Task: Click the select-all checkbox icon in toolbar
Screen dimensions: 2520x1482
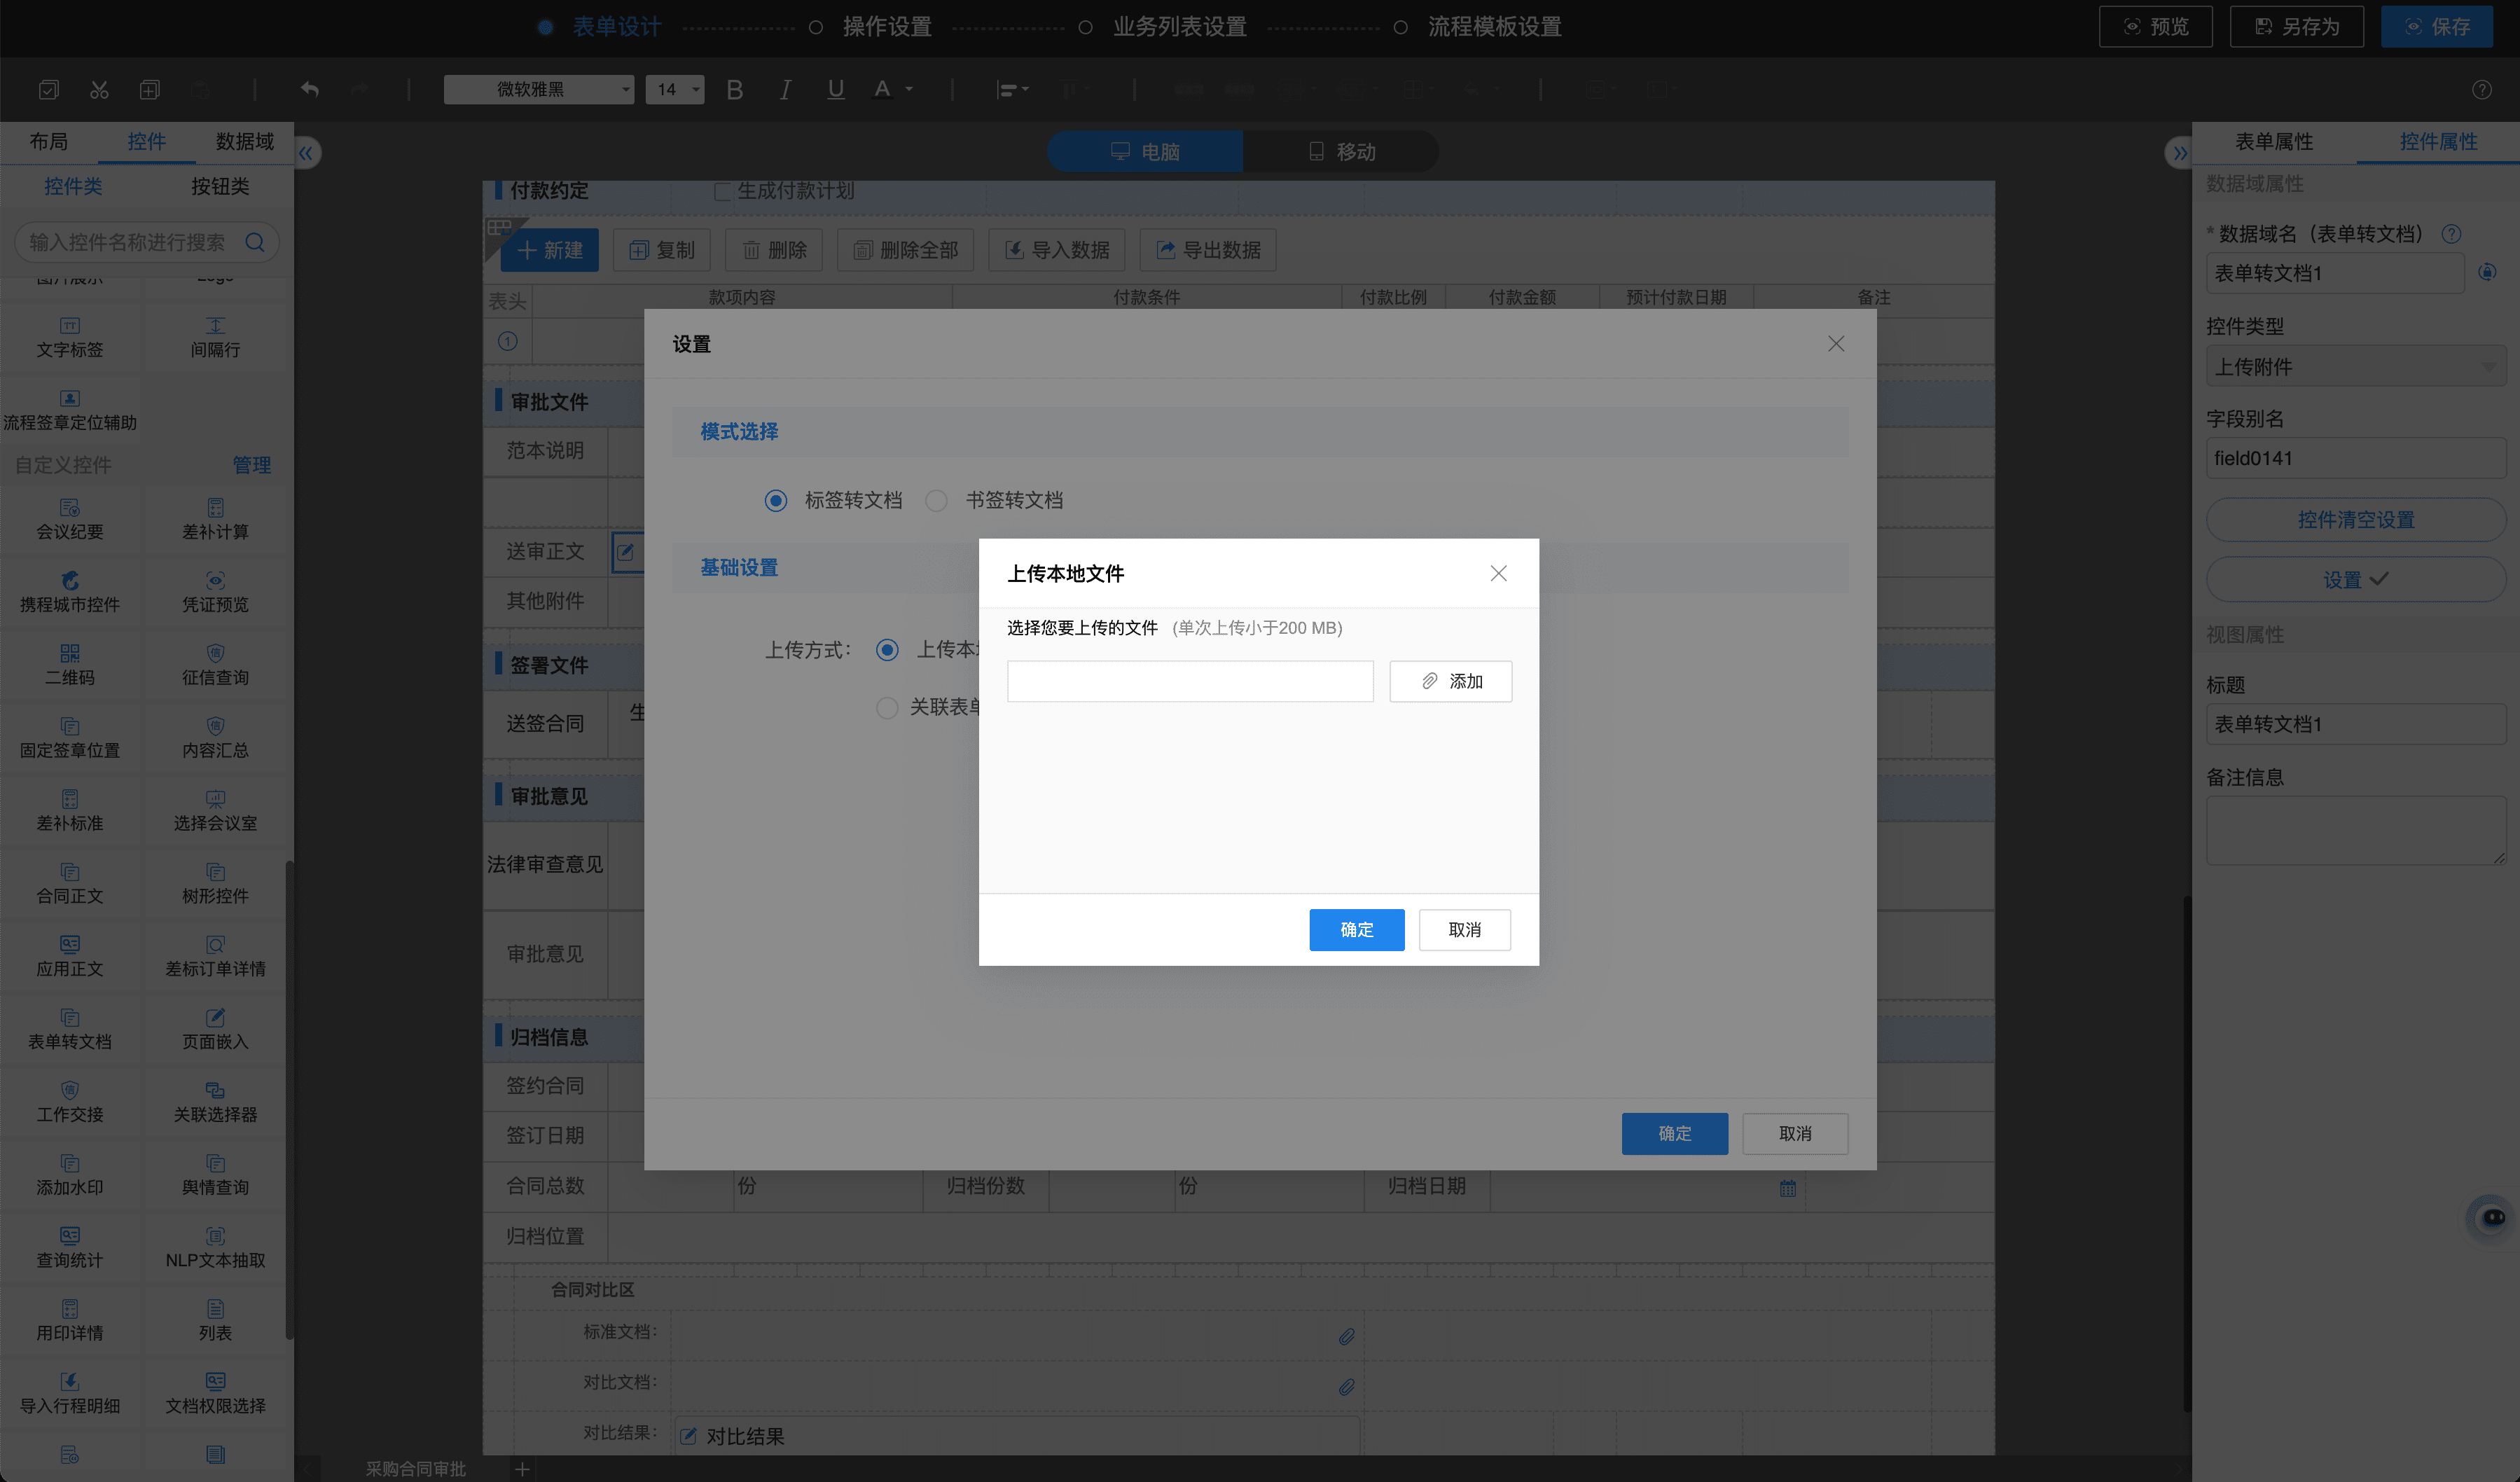Action: pos(48,90)
